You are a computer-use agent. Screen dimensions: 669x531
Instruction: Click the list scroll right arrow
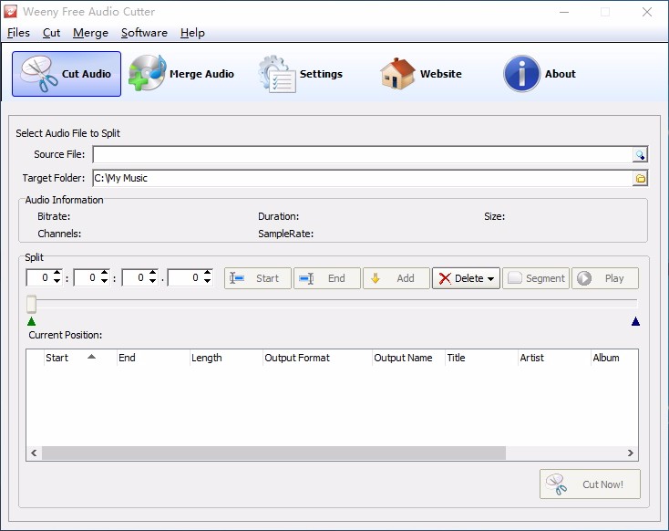(x=630, y=453)
